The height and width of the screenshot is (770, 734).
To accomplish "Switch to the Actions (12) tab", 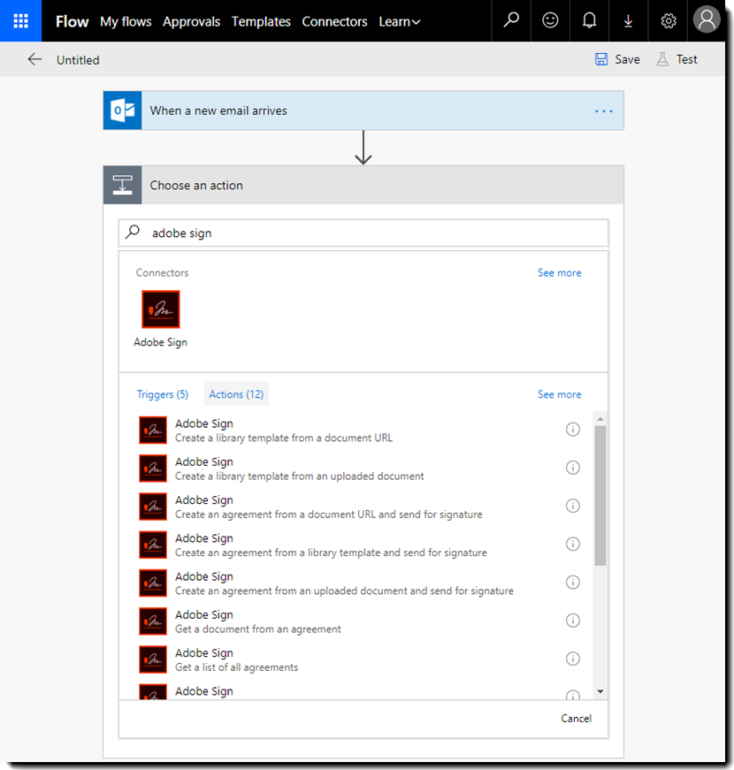I will pos(236,394).
